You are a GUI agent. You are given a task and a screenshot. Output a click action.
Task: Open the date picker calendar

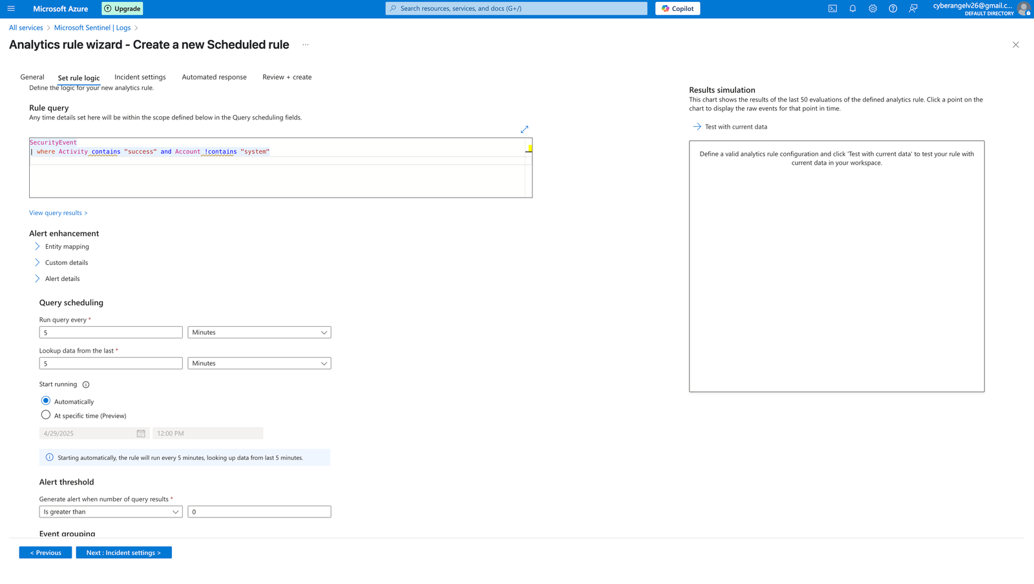(x=142, y=433)
